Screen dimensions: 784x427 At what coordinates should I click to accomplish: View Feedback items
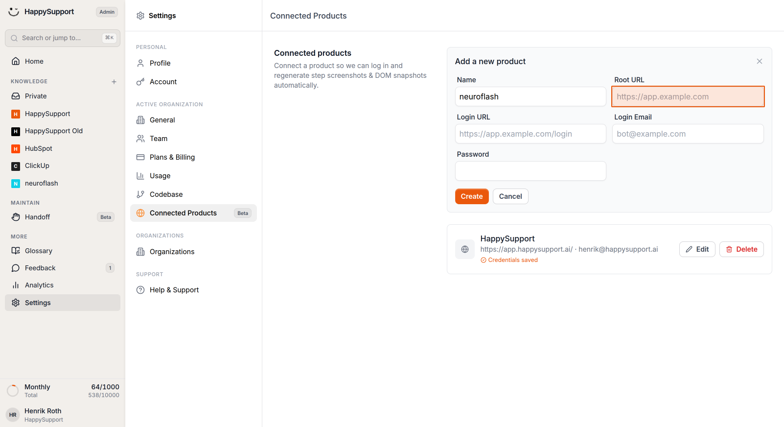(63, 268)
